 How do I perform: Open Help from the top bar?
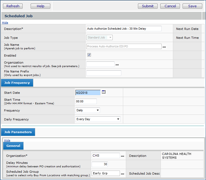pyautogui.click(x=40, y=6)
